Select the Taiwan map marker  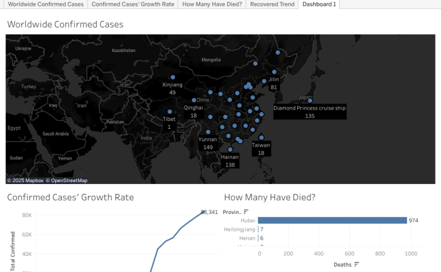point(261,138)
